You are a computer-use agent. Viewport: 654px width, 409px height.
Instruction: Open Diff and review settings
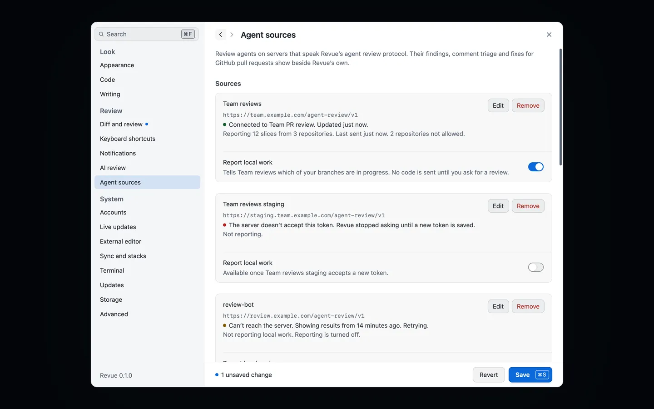147,124
